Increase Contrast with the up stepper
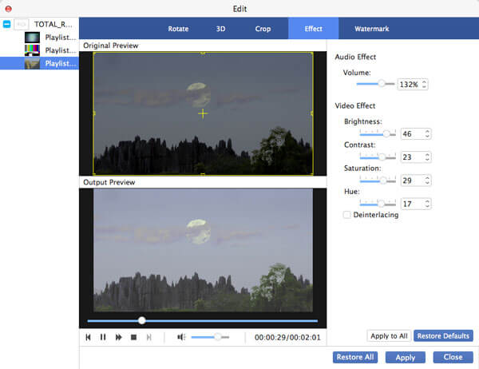Image resolution: width=479 pixels, height=369 pixels. pos(427,154)
